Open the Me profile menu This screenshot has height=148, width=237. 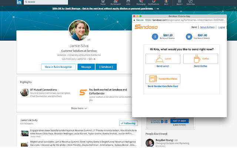[166, 3]
